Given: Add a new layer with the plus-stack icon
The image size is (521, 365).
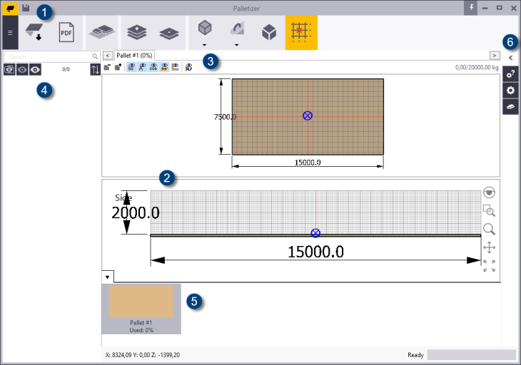Looking at the screenshot, I should (x=136, y=33).
